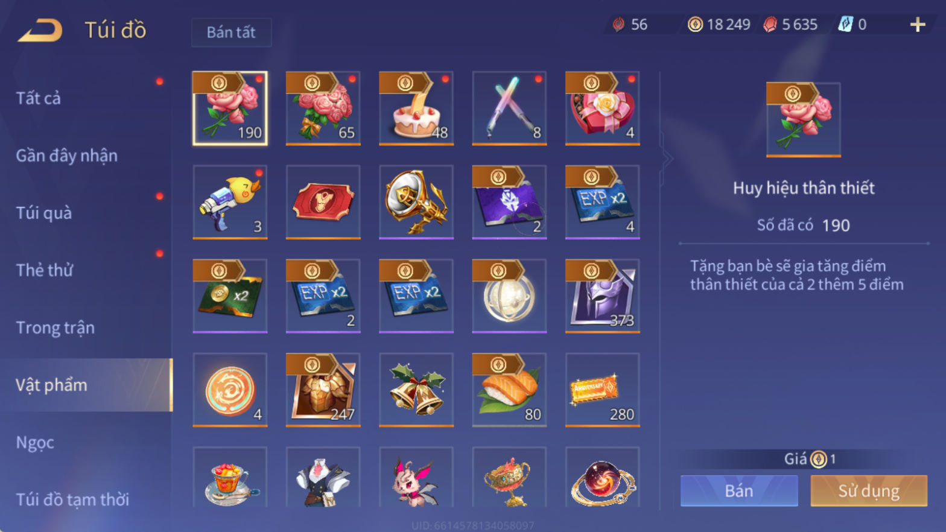Select the salmon sushi item
Viewport: 946px width, 532px height.
(x=509, y=390)
